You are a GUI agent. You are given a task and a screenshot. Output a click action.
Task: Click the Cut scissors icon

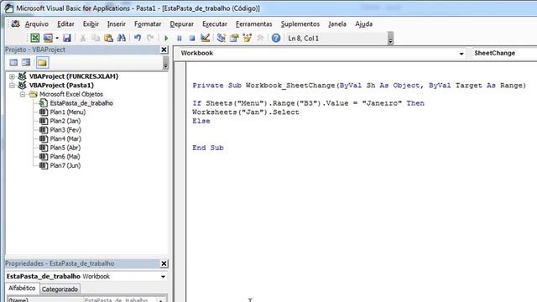tap(83, 38)
